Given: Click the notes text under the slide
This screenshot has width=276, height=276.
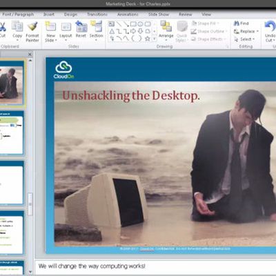Looking at the screenshot, I should (92, 266).
